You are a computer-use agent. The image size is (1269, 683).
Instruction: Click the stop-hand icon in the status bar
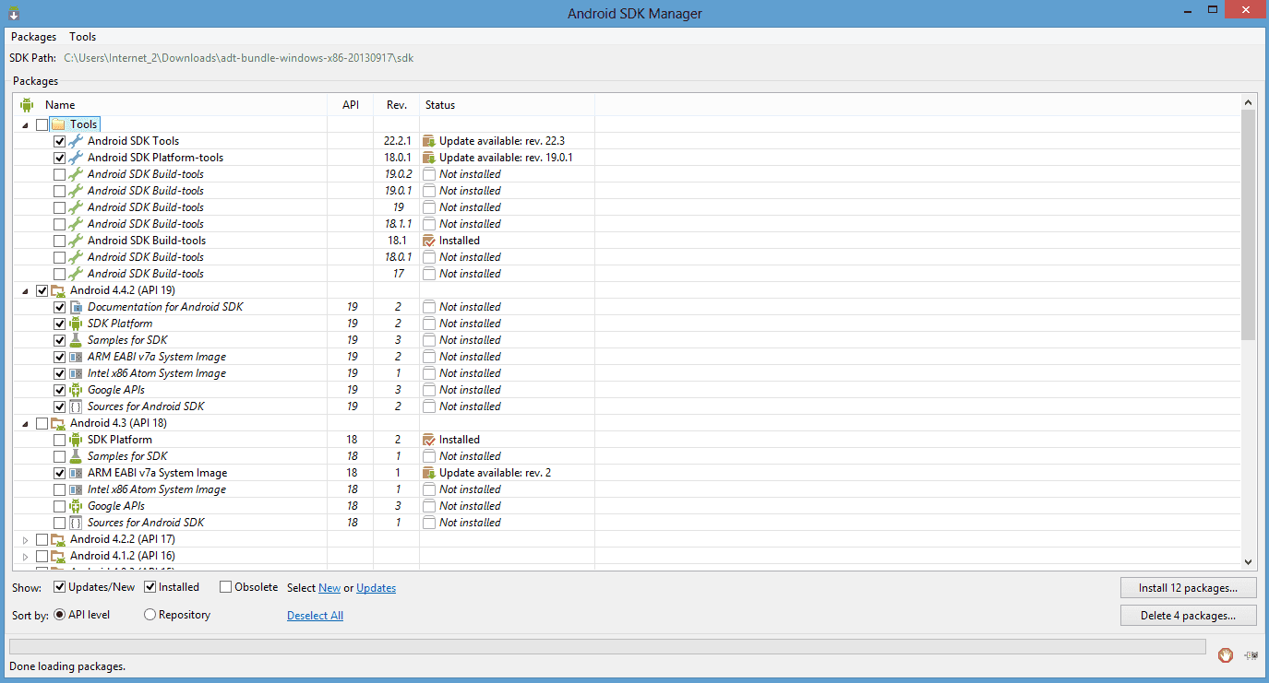1226,655
